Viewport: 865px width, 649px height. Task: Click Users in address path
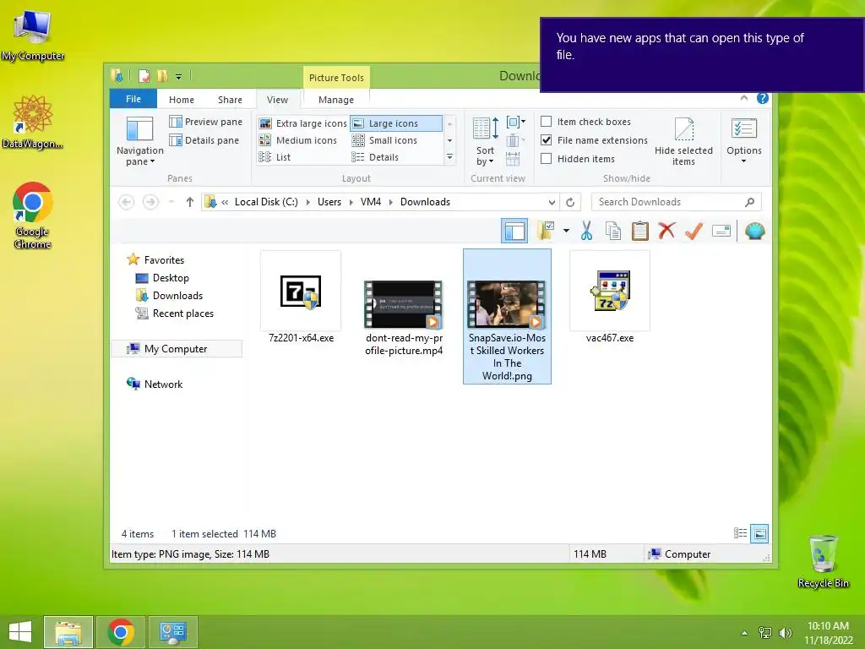click(x=329, y=202)
